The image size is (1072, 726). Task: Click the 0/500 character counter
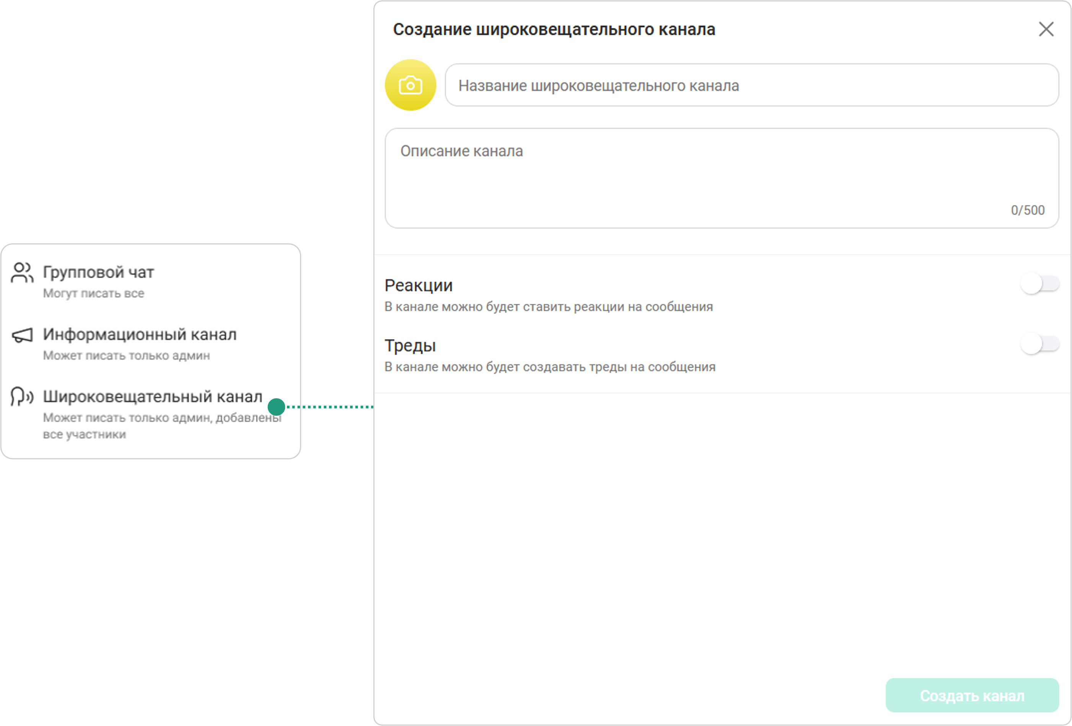click(1027, 210)
